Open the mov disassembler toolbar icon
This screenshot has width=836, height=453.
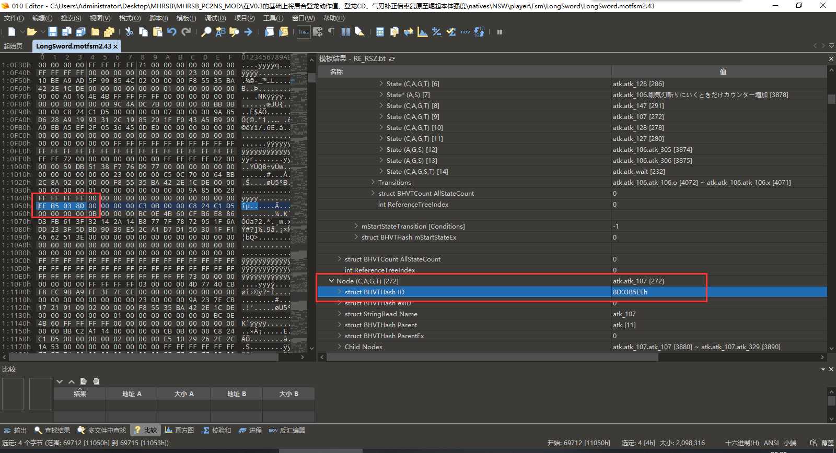pyautogui.click(x=465, y=32)
